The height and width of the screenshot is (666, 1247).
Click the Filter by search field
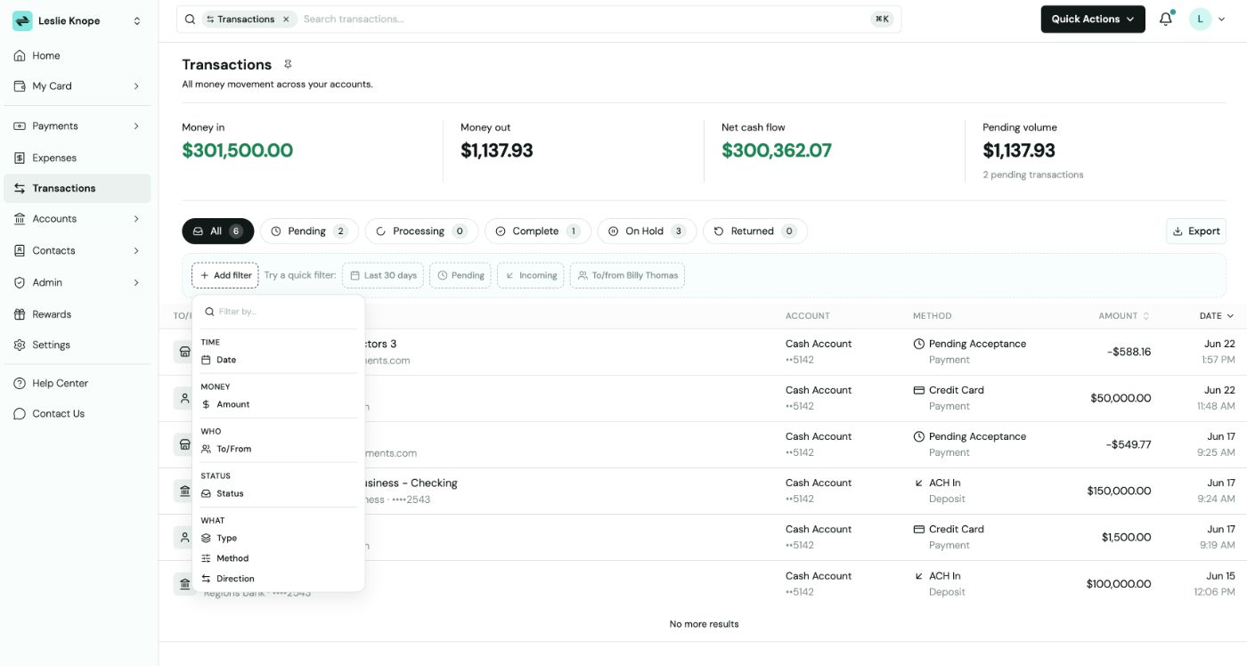click(x=278, y=312)
